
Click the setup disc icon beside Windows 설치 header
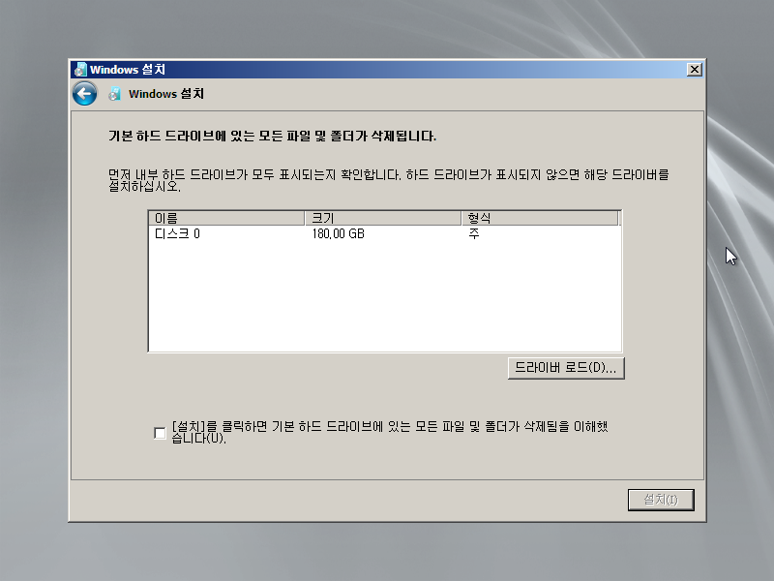click(x=114, y=94)
